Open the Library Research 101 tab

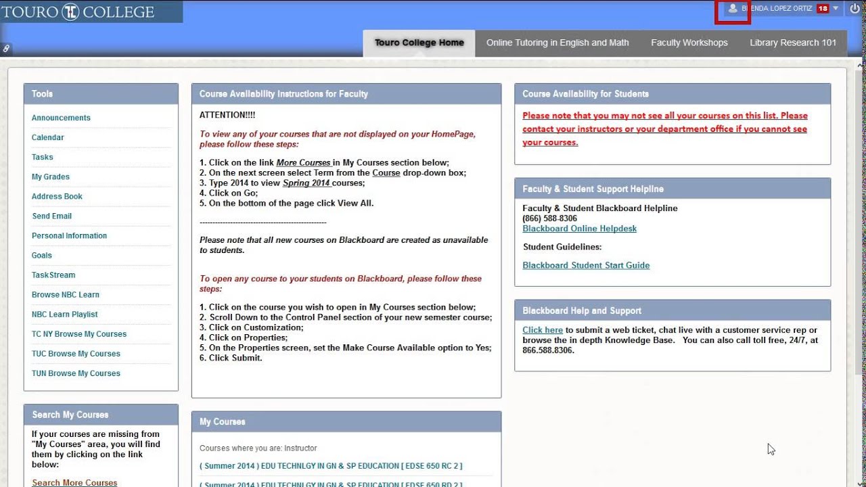[x=793, y=43]
